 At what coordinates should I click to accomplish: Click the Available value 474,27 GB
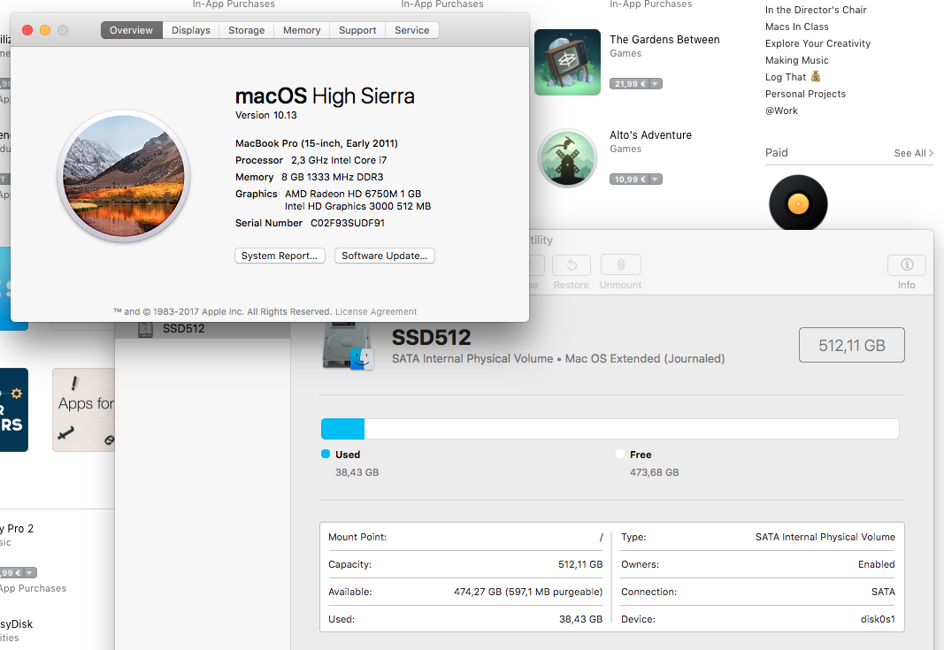[x=528, y=592]
